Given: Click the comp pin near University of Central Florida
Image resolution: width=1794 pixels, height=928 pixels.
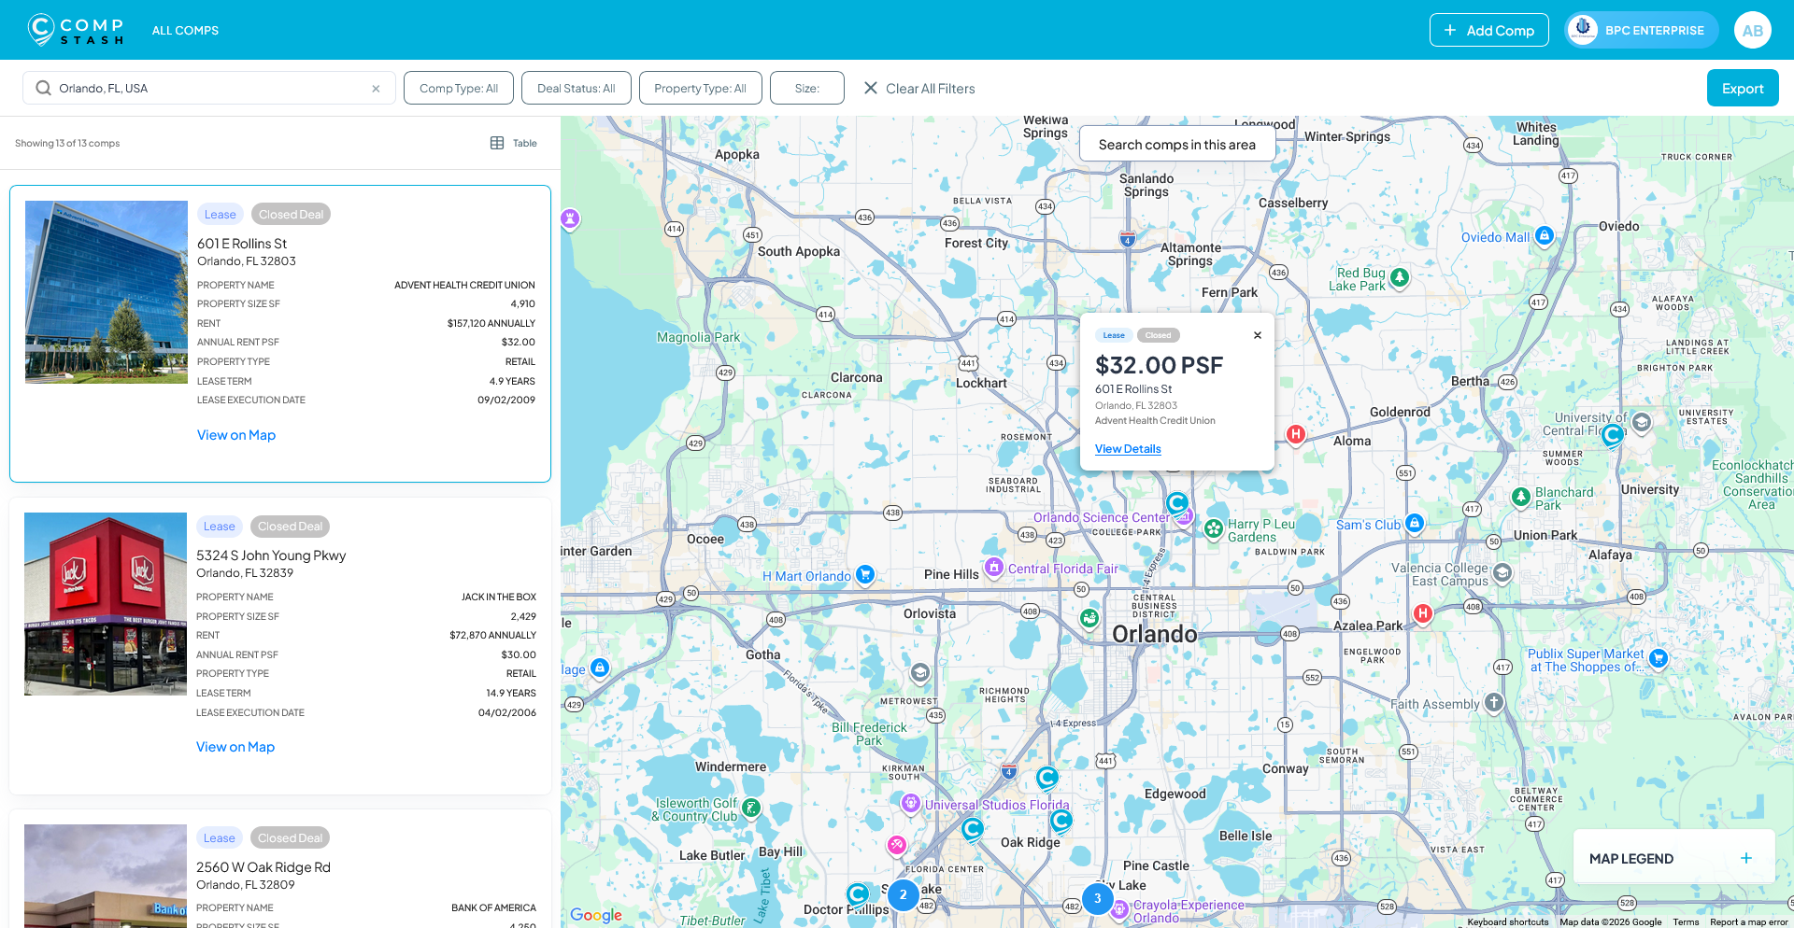Looking at the screenshot, I should coord(1612,435).
